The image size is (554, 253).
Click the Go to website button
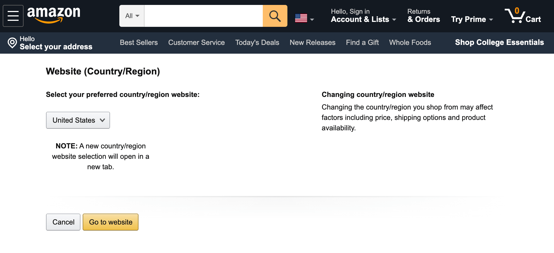point(110,222)
